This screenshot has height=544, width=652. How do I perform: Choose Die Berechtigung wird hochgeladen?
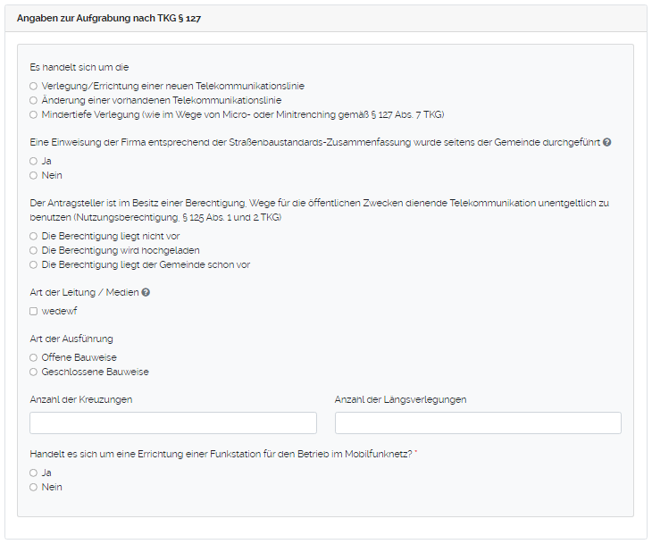tap(33, 250)
